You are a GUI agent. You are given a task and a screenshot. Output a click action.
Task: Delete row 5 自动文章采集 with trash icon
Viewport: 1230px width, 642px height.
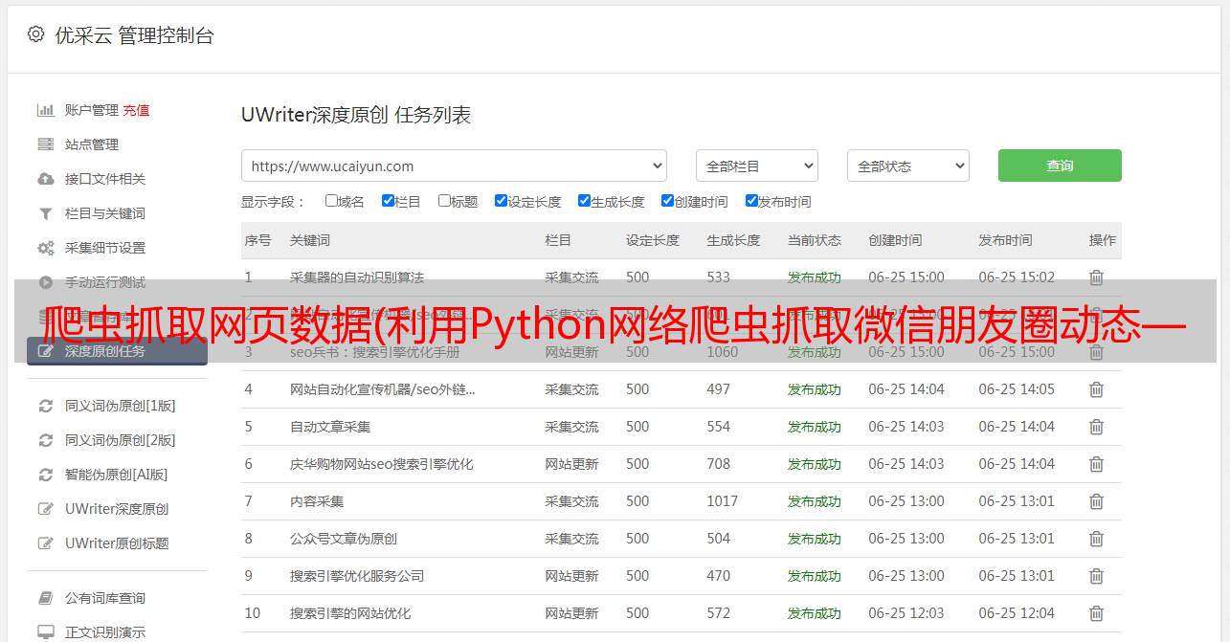1096,427
